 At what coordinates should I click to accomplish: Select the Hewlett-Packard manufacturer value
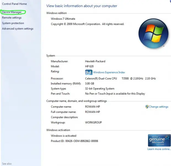(x=95, y=61)
